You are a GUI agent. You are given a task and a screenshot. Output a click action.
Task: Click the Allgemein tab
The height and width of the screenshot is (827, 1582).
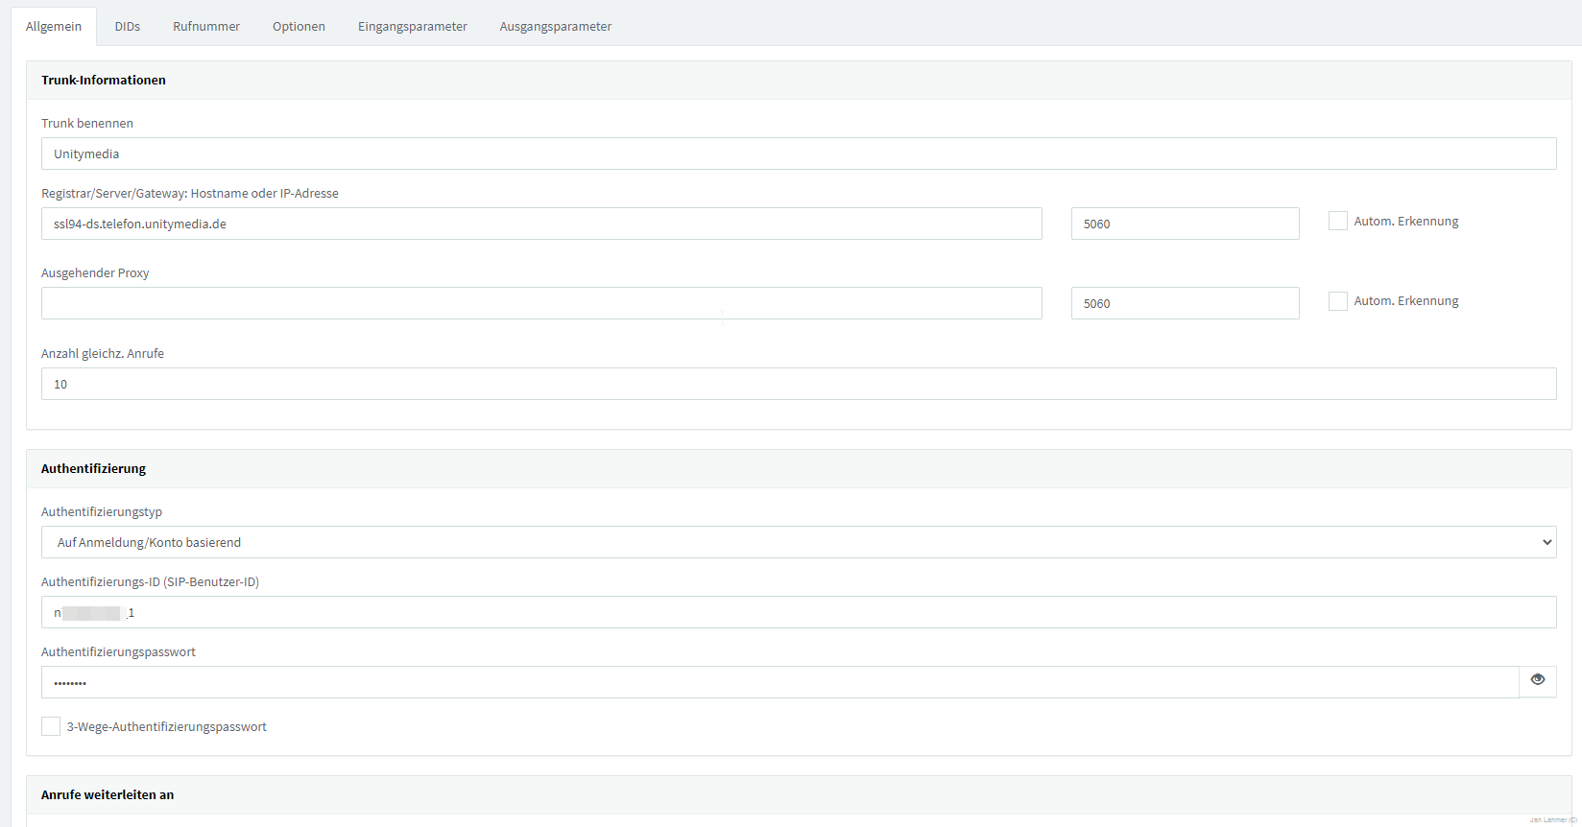(54, 27)
